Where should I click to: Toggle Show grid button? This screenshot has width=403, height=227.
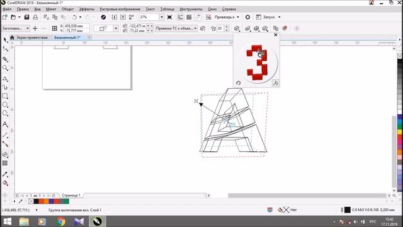click(x=189, y=17)
